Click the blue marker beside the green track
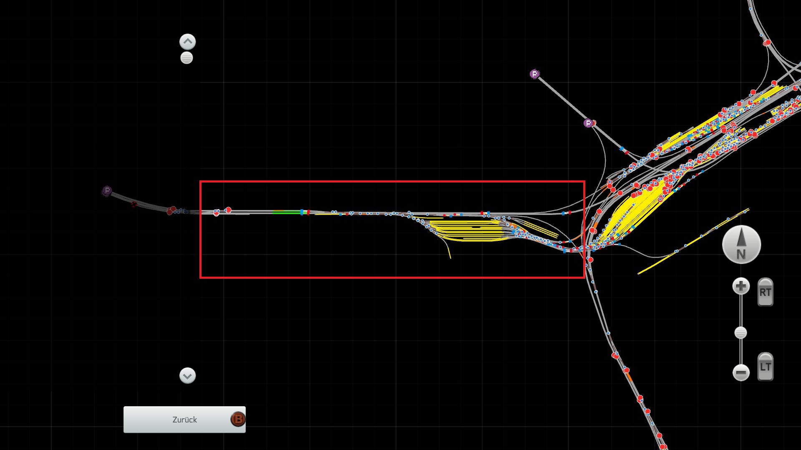This screenshot has width=801, height=450. (x=302, y=212)
